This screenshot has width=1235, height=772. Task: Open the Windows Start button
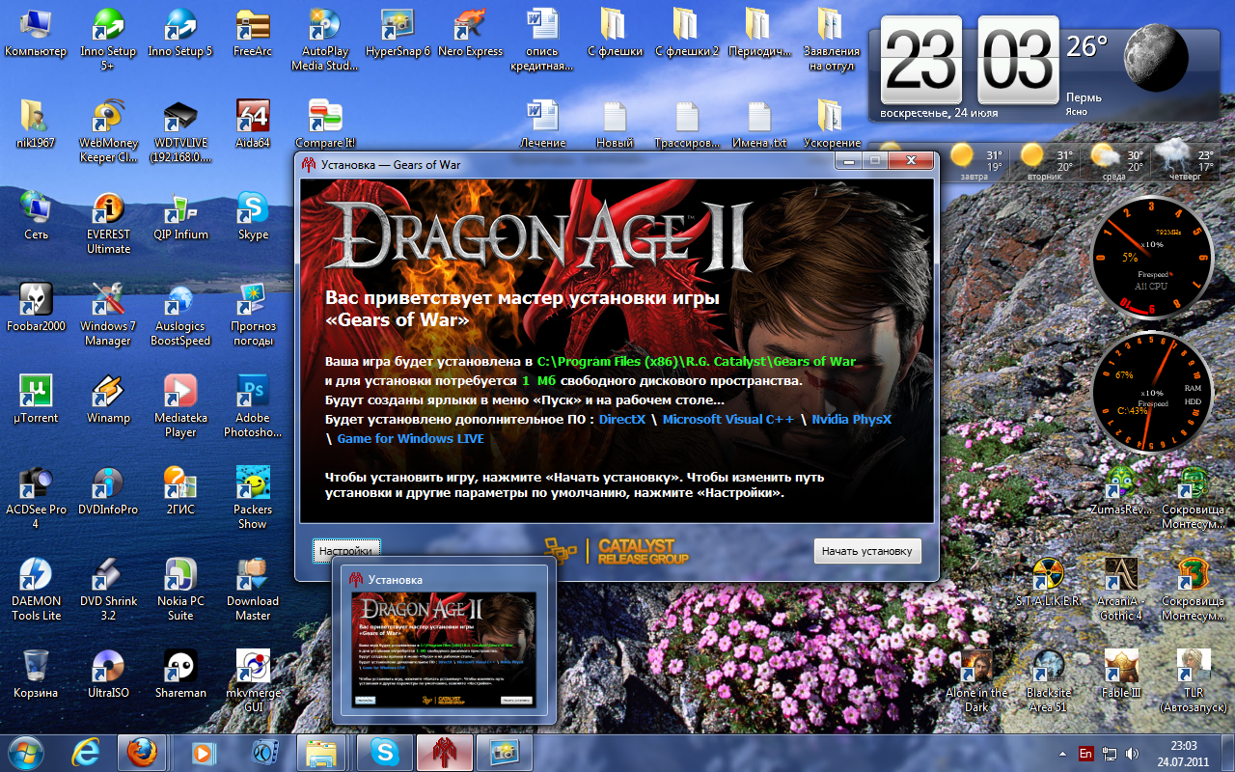(x=26, y=751)
